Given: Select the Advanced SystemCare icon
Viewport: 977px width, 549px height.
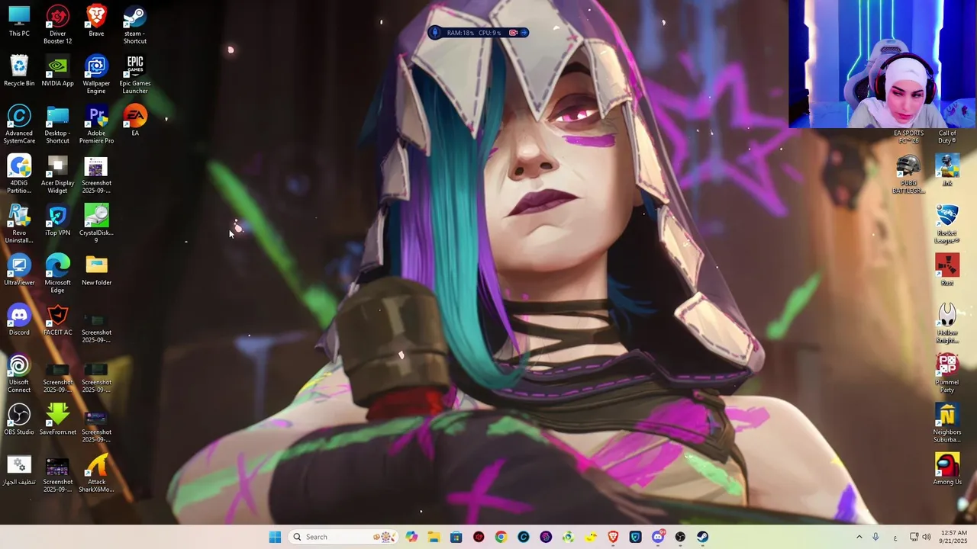Looking at the screenshot, I should [x=19, y=124].
